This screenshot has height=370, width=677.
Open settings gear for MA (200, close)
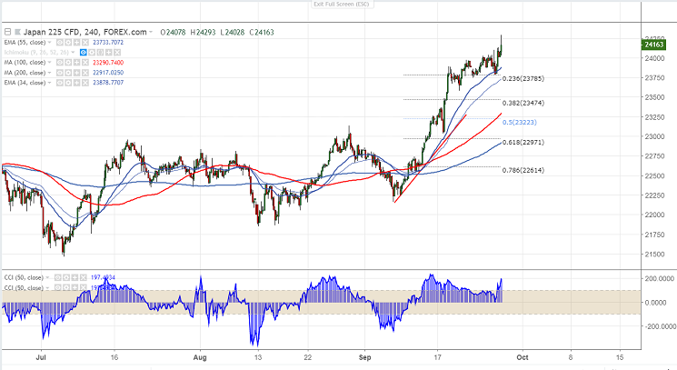tap(68, 73)
